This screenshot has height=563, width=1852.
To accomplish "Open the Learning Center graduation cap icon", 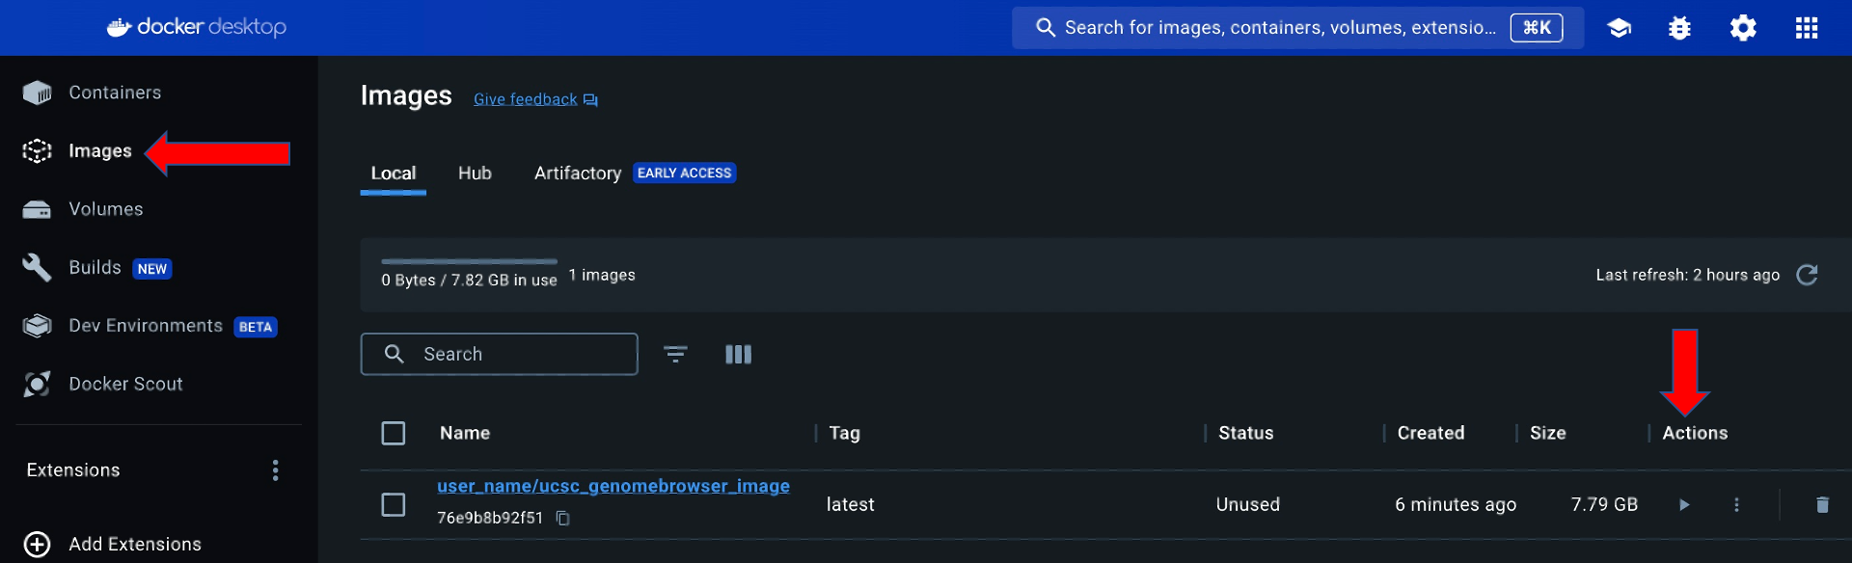I will pyautogui.click(x=1619, y=28).
